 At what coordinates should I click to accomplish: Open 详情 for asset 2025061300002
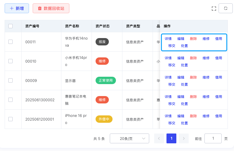pyautogui.click(x=168, y=97)
